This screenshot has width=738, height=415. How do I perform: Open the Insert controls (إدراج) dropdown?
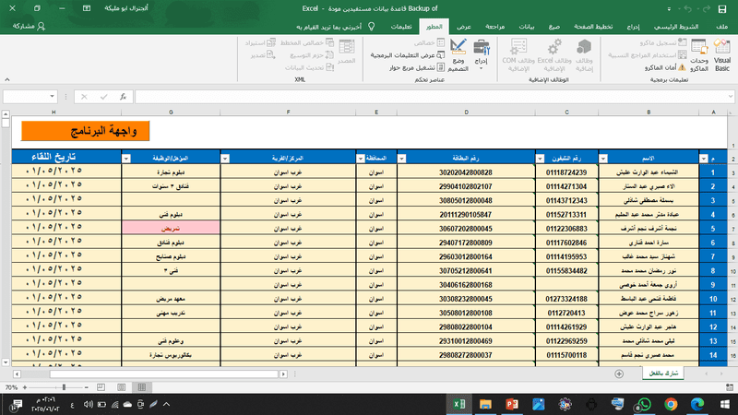click(x=481, y=53)
